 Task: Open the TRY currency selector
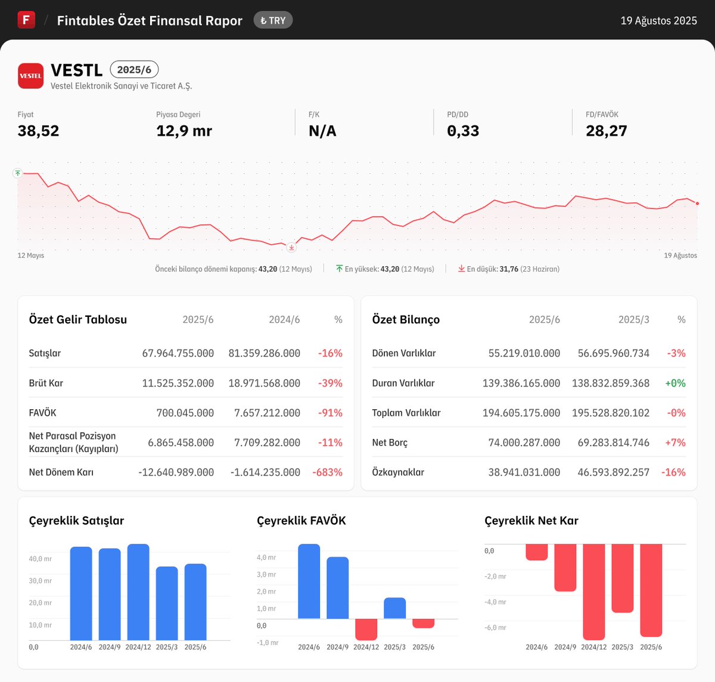(272, 20)
